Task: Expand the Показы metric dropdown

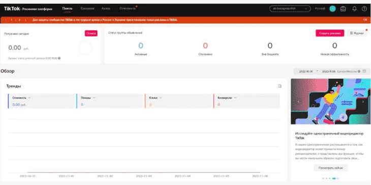Action: coord(94,98)
